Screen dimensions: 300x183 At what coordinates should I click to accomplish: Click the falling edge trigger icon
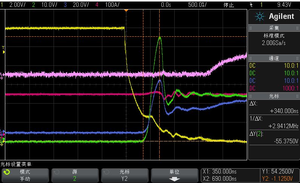click(251, 5)
